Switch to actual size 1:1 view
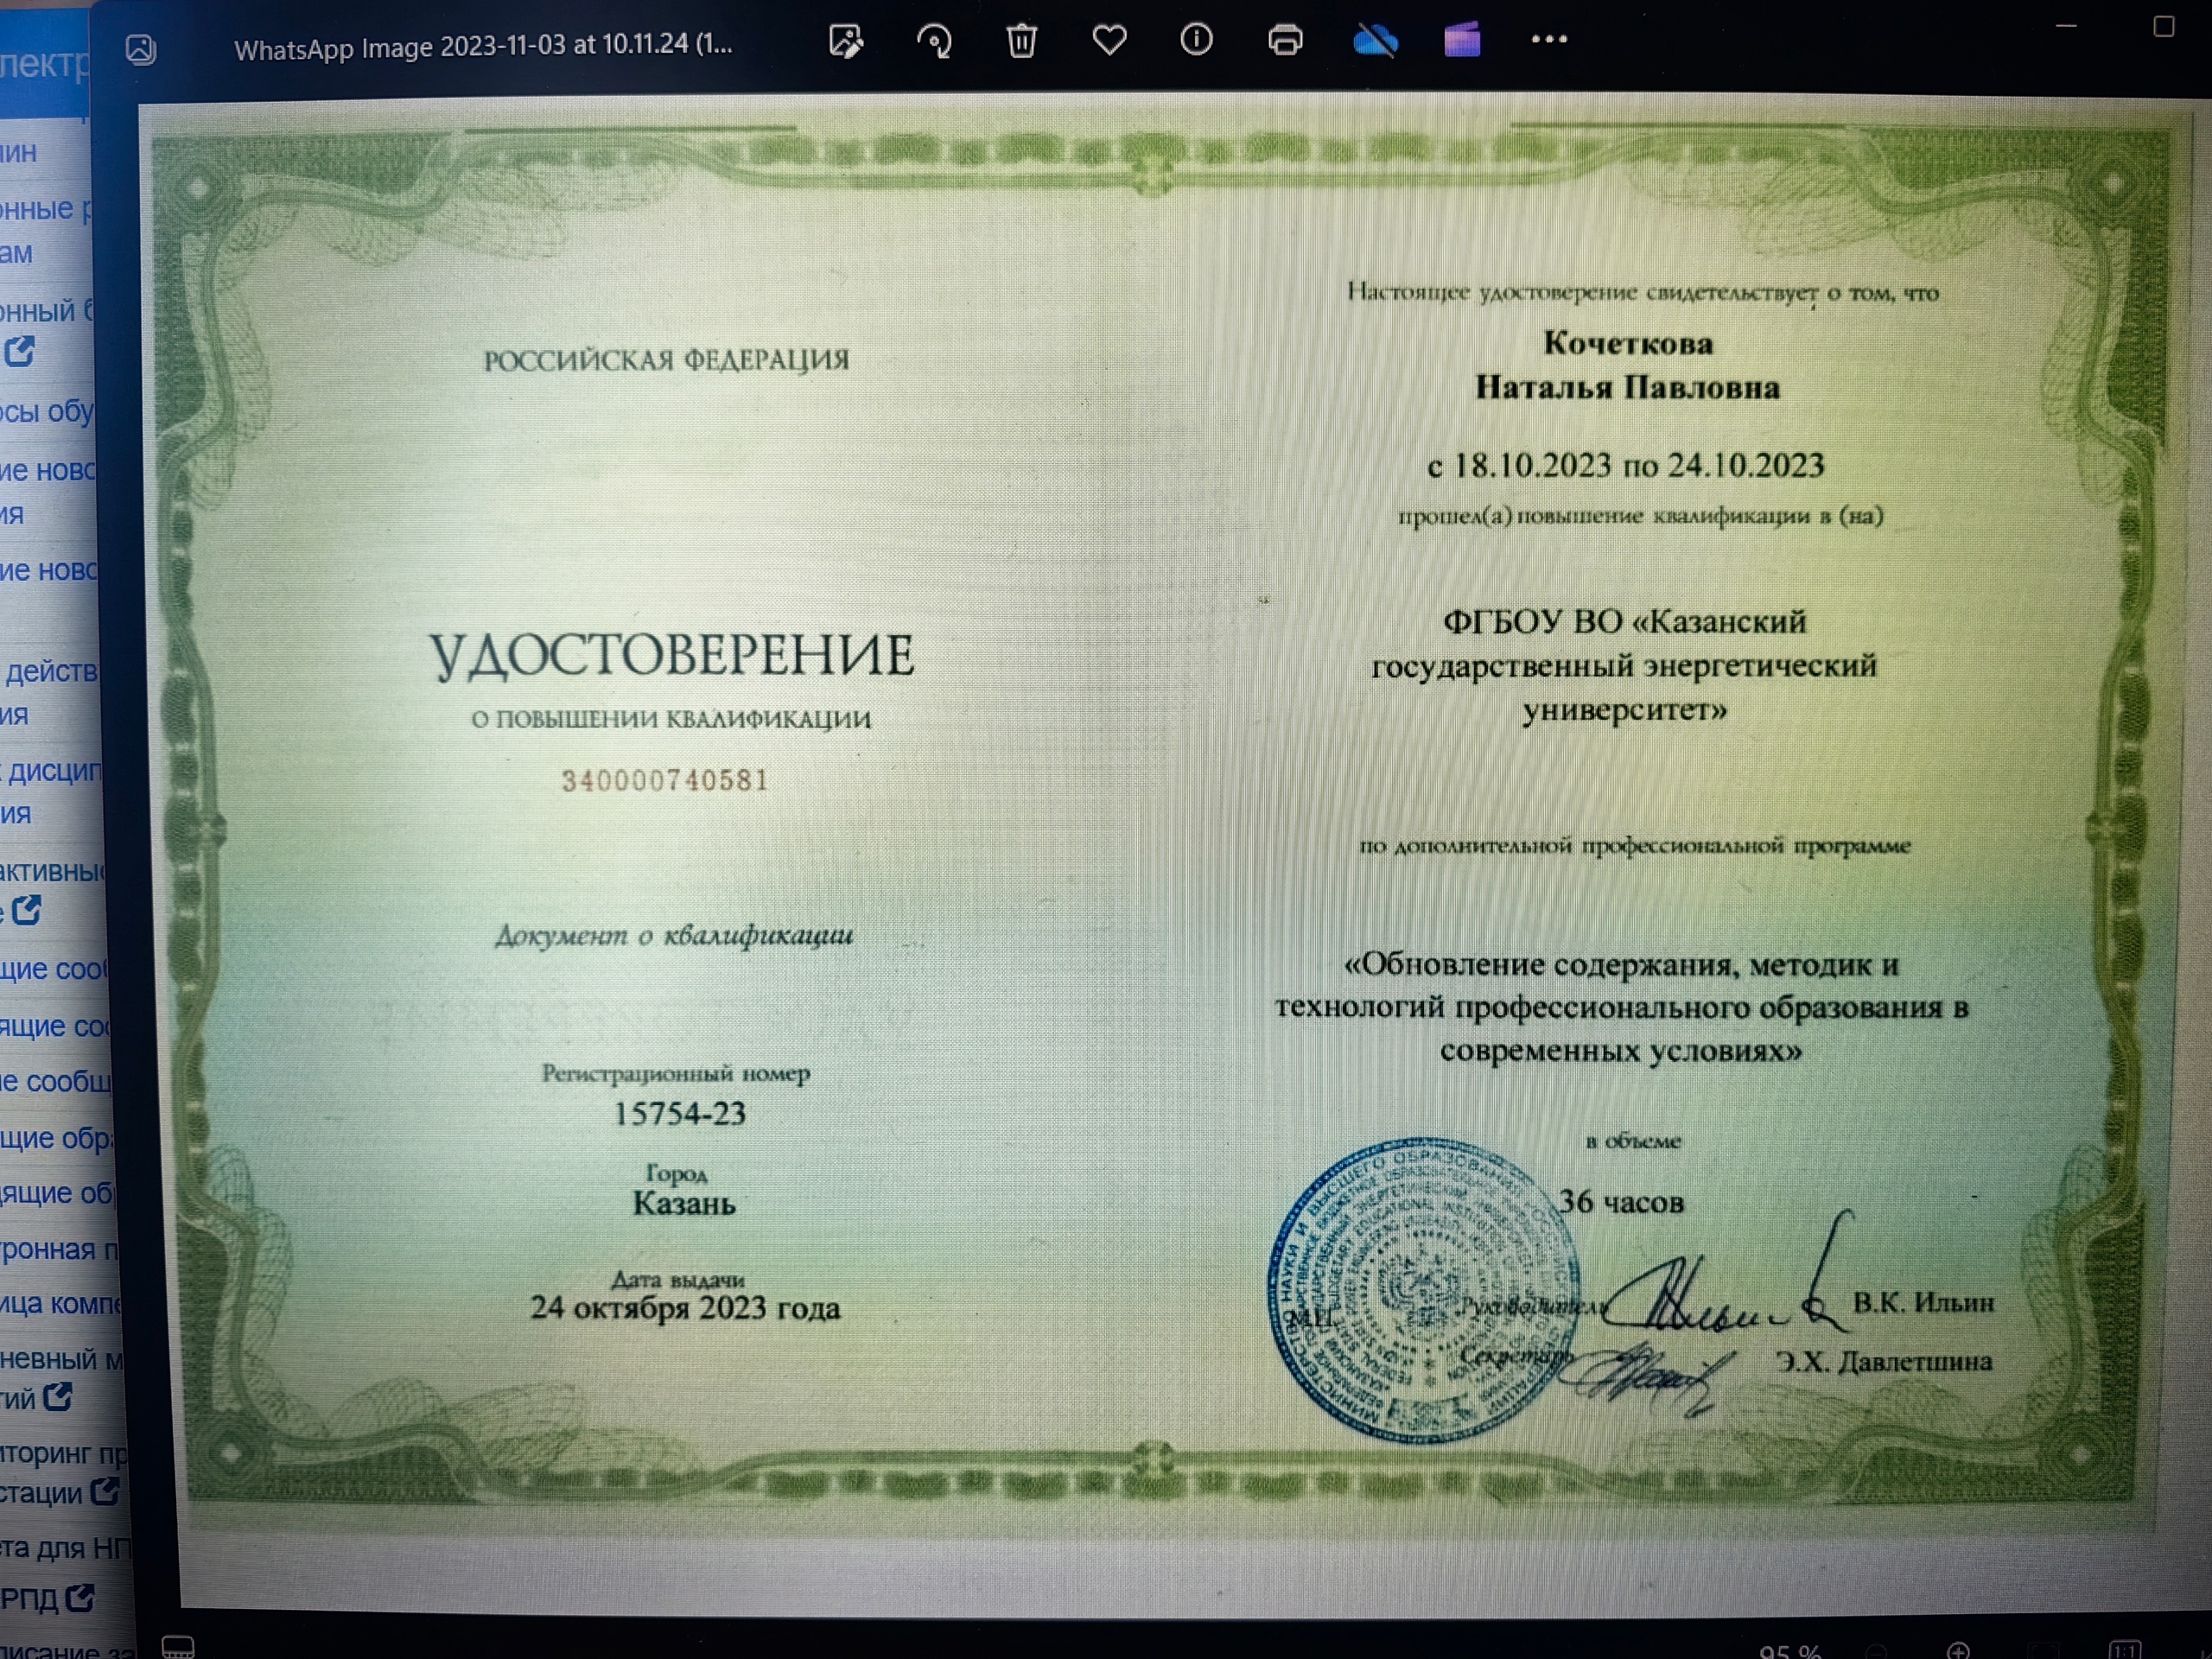The height and width of the screenshot is (1659, 2212). click(x=2124, y=1650)
